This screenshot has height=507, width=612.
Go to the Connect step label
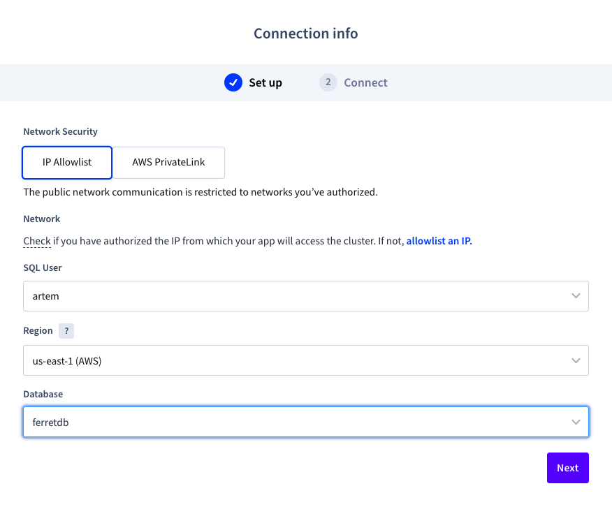(x=365, y=82)
